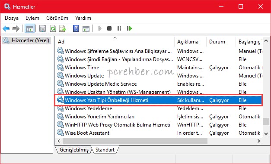271x164 pixels.
Task: Open the Dosya menu
Action: click(x=12, y=18)
